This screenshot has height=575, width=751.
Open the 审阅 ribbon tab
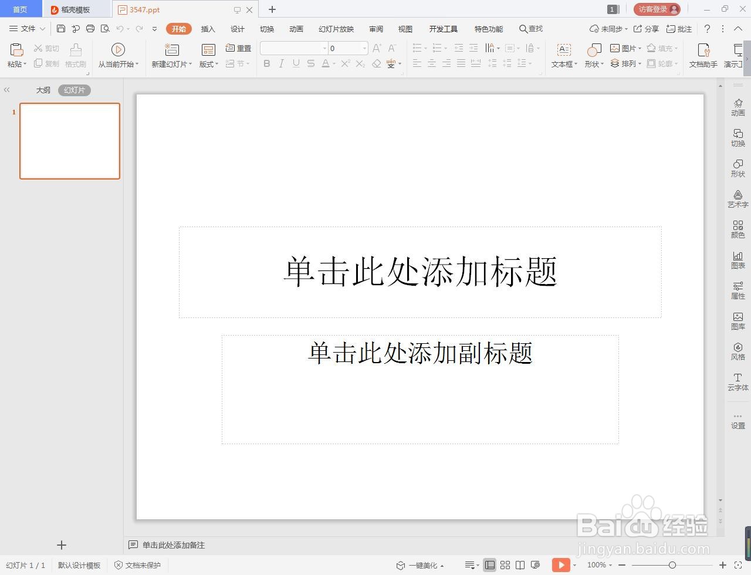(376, 29)
